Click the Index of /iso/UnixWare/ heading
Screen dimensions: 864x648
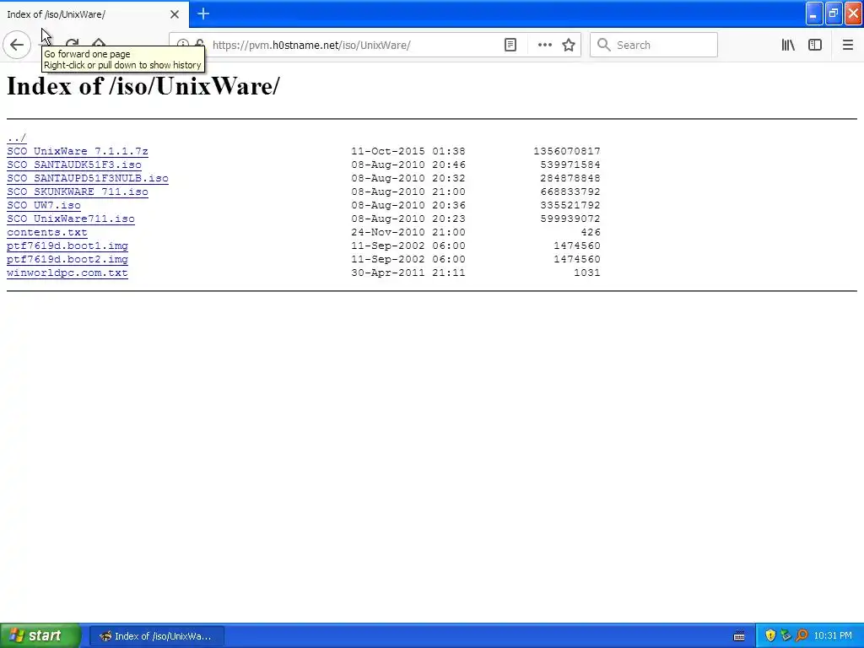(143, 86)
